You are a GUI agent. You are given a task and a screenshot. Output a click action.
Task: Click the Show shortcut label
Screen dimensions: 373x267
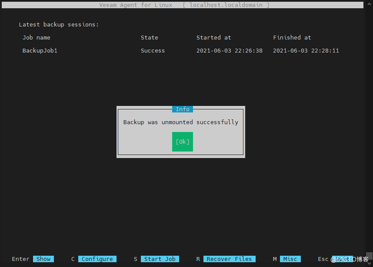pos(43,259)
